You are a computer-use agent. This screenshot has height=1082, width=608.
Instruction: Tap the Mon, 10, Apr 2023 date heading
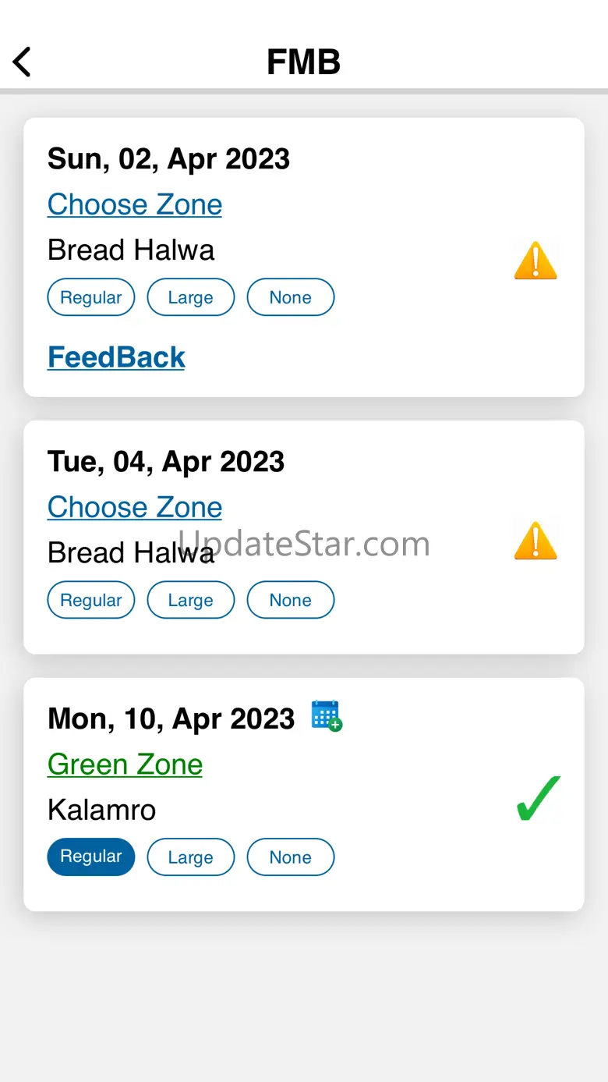[x=171, y=718]
